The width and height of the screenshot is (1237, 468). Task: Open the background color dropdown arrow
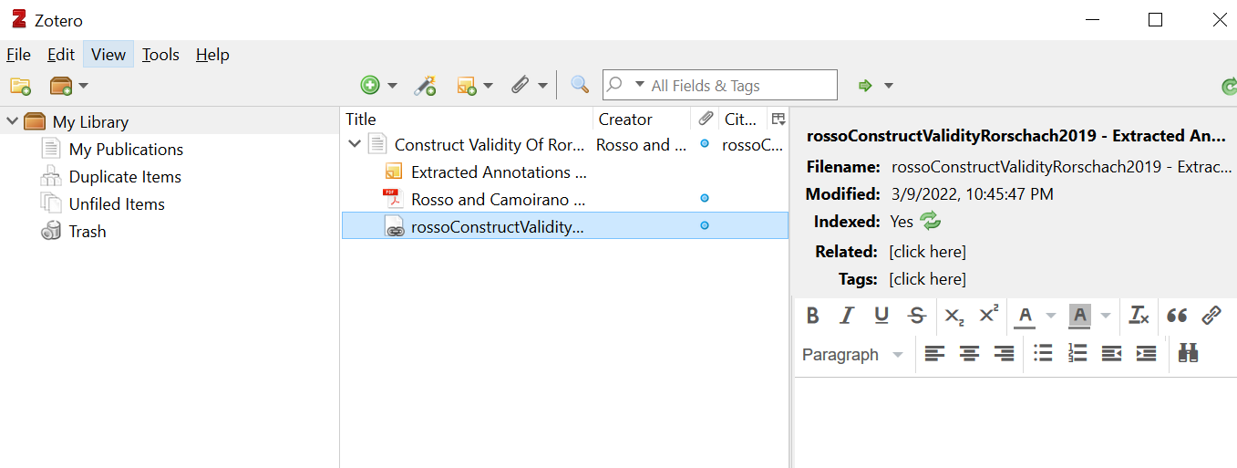click(1105, 315)
